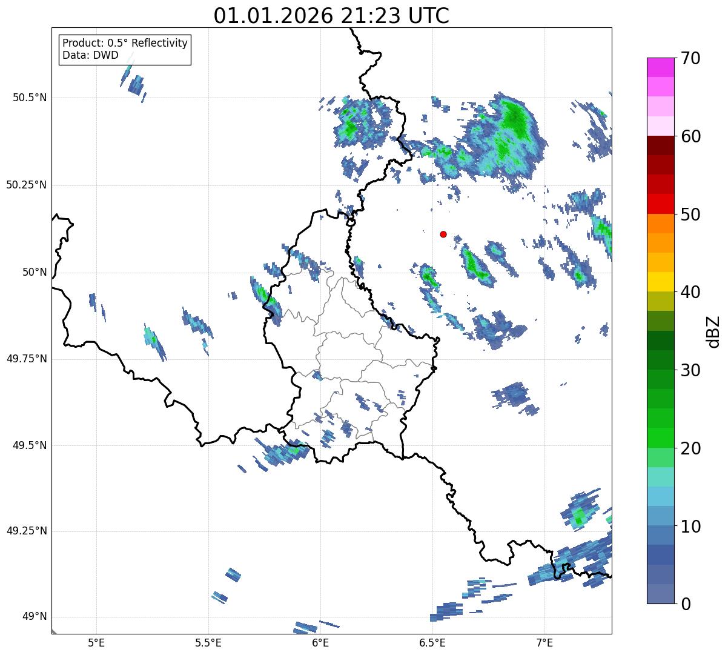Click the magenta top colorbar swatch
The width and height of the screenshot is (728, 655).
[660, 67]
